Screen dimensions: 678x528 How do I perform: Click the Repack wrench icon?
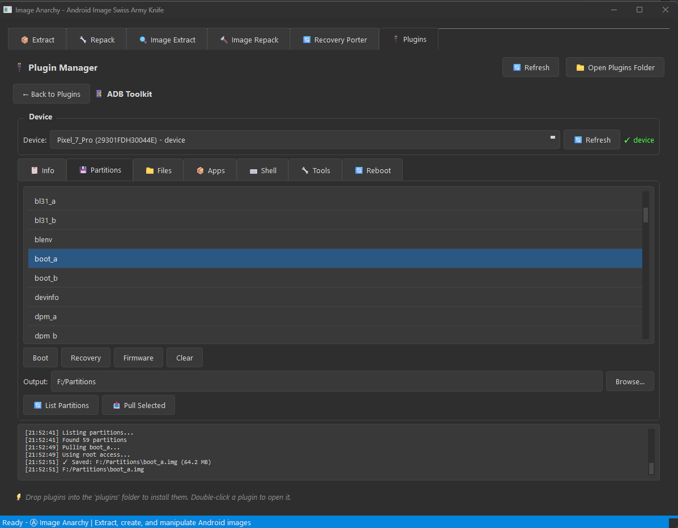[x=84, y=39]
